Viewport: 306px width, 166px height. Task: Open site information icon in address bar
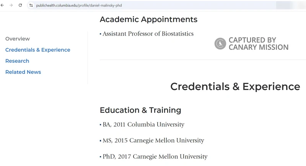(31, 5)
